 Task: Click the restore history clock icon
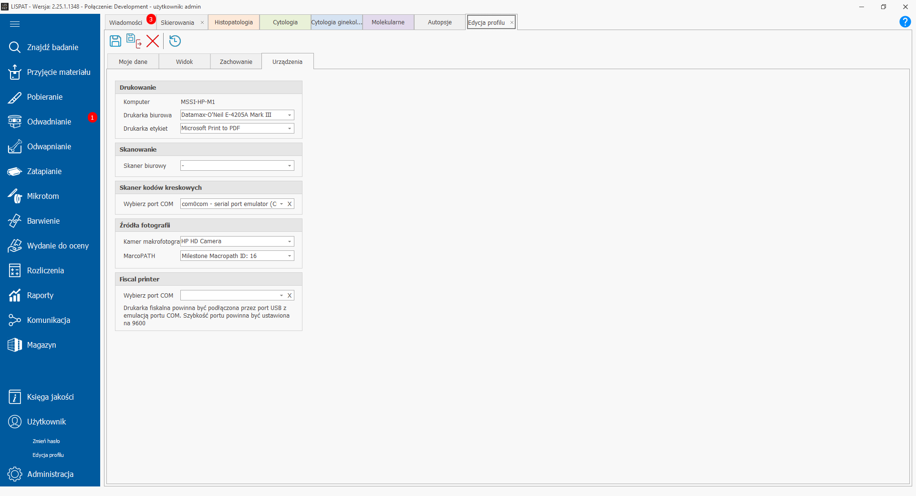pos(175,41)
